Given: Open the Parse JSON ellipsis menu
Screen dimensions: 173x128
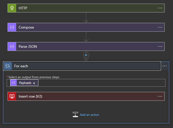Looking at the screenshot, I should (x=160, y=46).
